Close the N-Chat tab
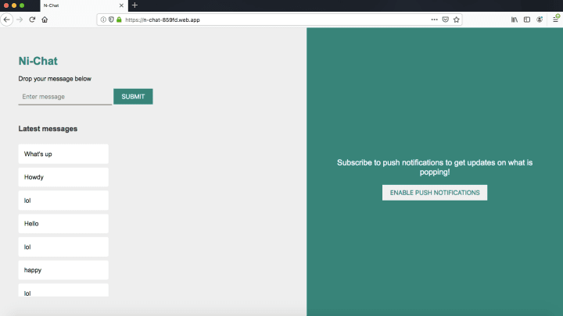 (x=120, y=5)
